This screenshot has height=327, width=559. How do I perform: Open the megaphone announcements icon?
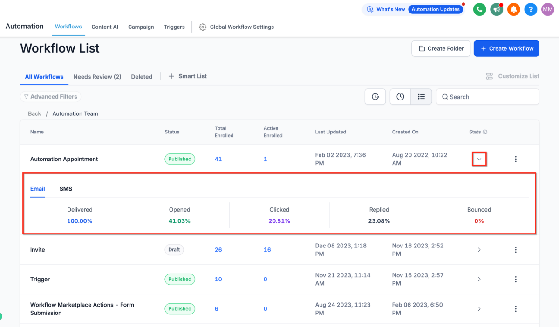(x=497, y=9)
